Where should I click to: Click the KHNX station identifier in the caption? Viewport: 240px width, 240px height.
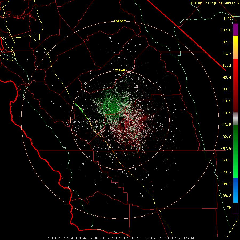pyautogui.click(x=151, y=238)
